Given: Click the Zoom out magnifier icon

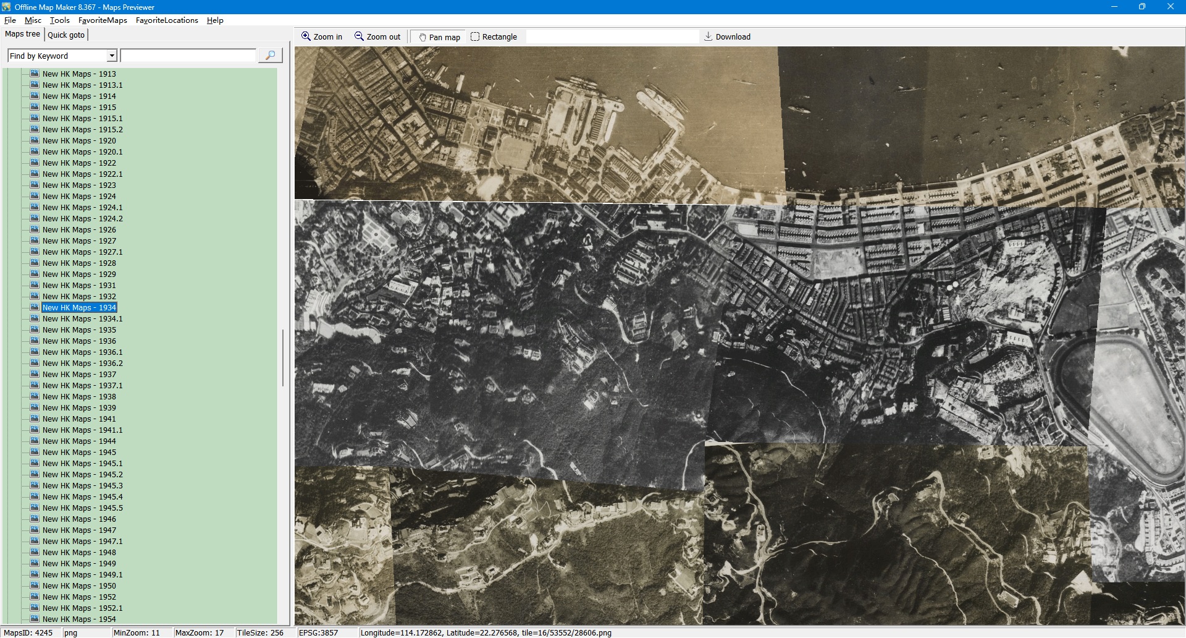Looking at the screenshot, I should pyautogui.click(x=359, y=36).
